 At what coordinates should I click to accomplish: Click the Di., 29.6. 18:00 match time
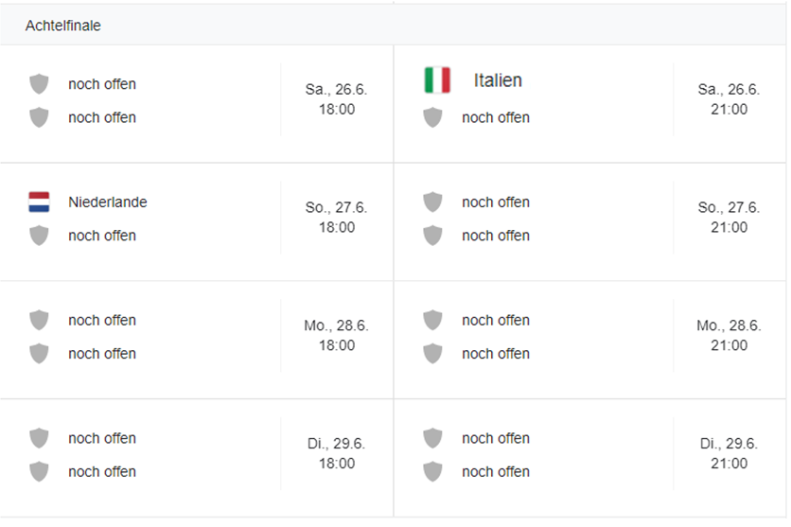[x=336, y=454]
